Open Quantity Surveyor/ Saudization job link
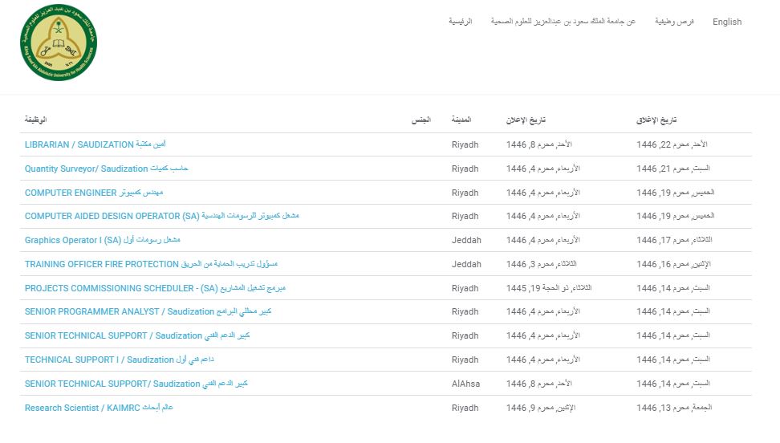Screen dimensions: 780x443 (106, 169)
